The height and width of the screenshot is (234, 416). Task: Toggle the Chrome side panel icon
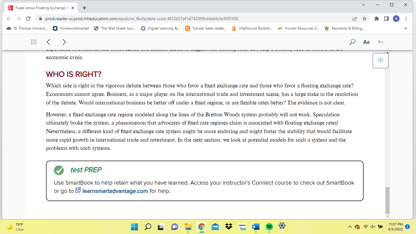[x=386, y=19]
